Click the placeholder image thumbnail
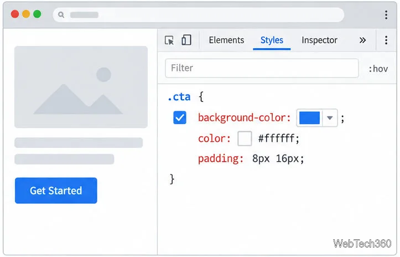The image size is (400, 257). click(81, 87)
